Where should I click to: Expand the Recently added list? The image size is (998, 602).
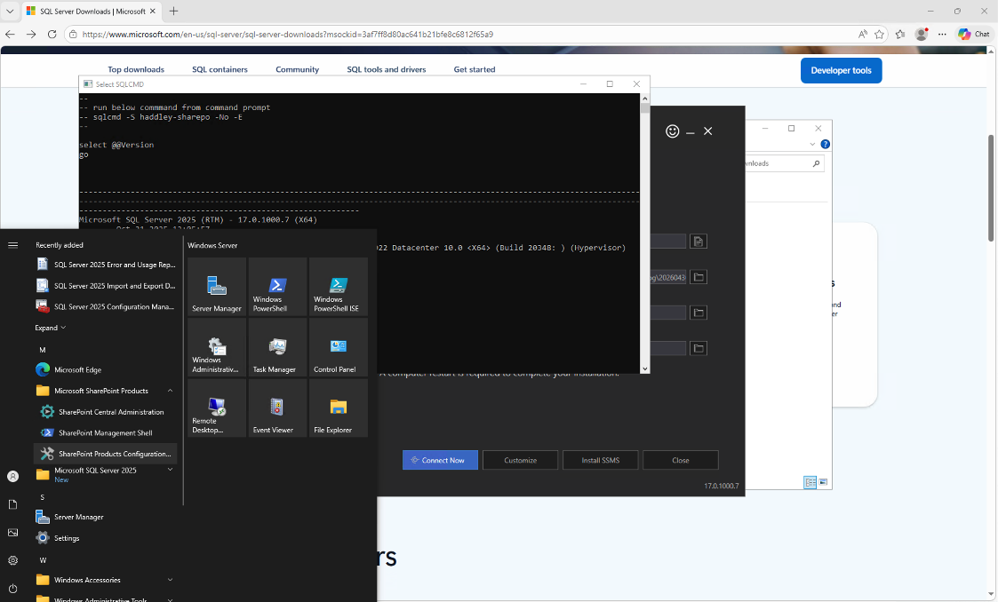point(51,328)
